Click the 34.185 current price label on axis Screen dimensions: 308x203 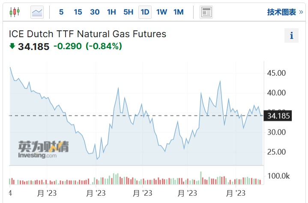[278, 116]
